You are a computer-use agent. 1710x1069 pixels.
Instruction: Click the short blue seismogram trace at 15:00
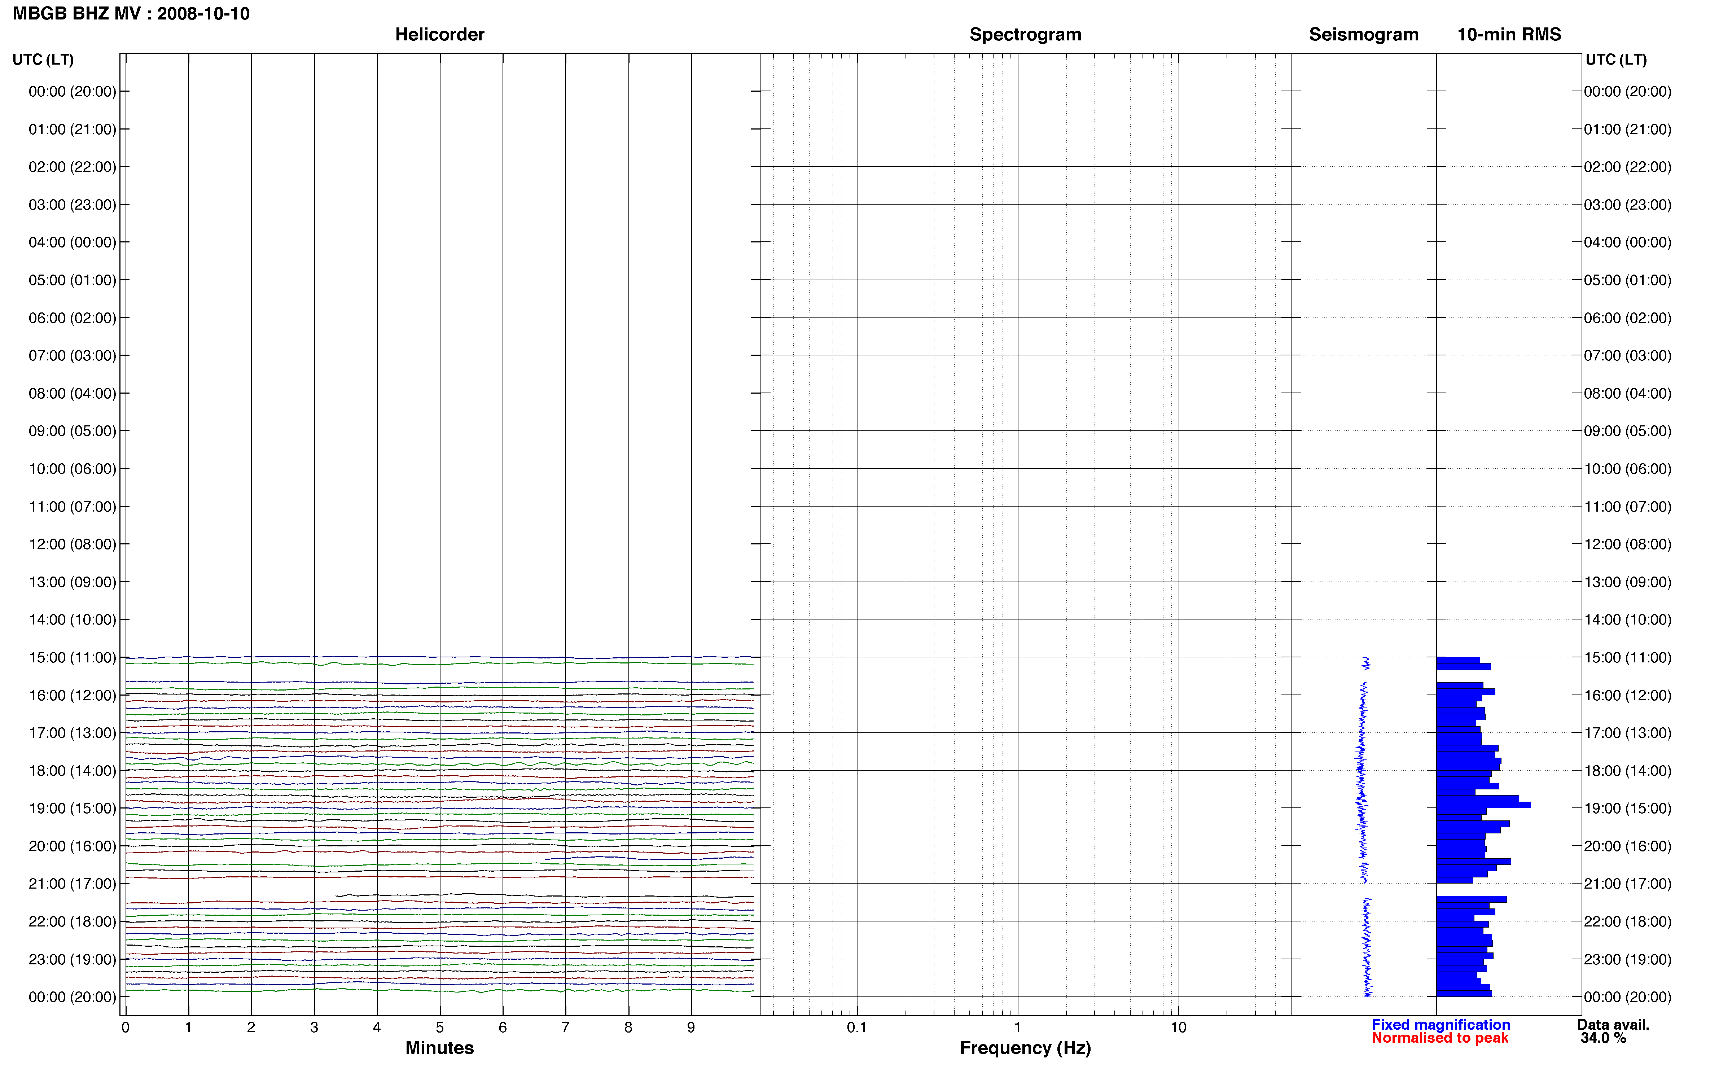tap(1367, 663)
